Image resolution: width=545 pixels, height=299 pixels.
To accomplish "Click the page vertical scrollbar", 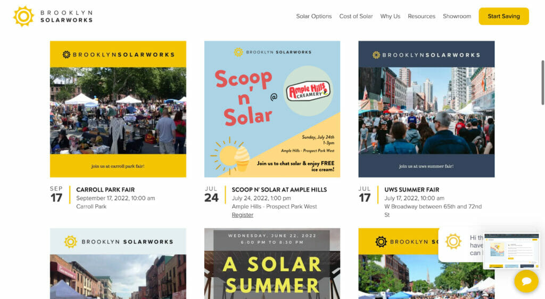I will (542, 83).
